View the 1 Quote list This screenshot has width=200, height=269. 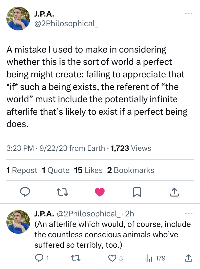[56, 170]
